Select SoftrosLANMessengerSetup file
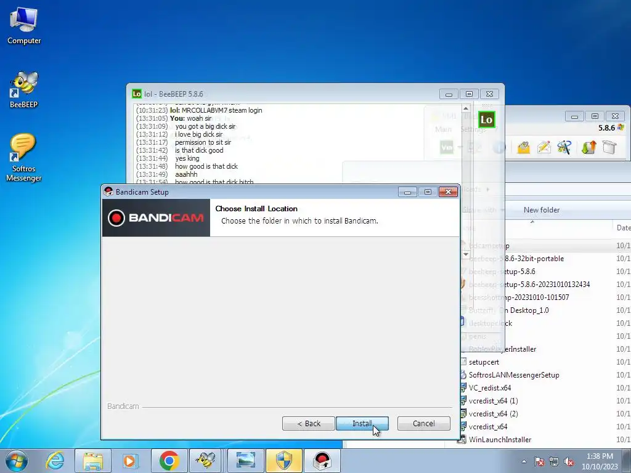Screen dimensions: 631x473 pyautogui.click(x=513, y=375)
